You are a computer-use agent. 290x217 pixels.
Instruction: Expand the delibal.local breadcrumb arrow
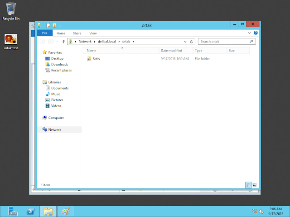(120, 42)
